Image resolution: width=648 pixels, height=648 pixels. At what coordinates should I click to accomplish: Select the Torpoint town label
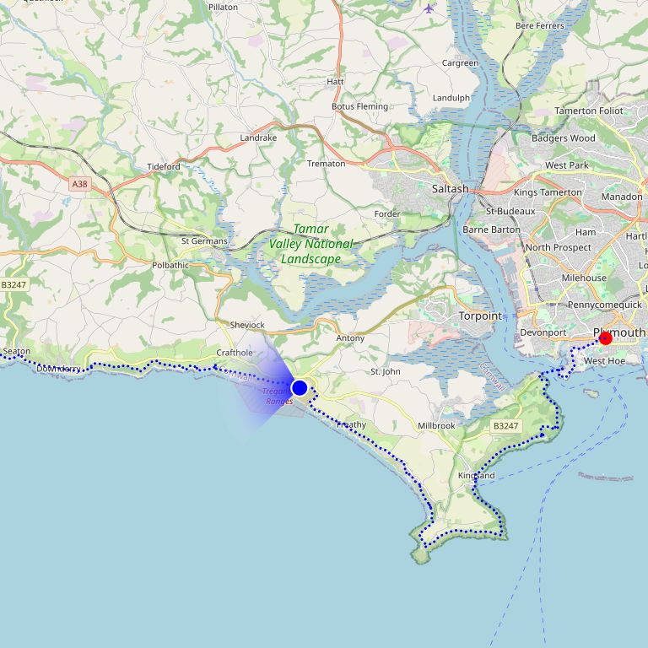(480, 316)
